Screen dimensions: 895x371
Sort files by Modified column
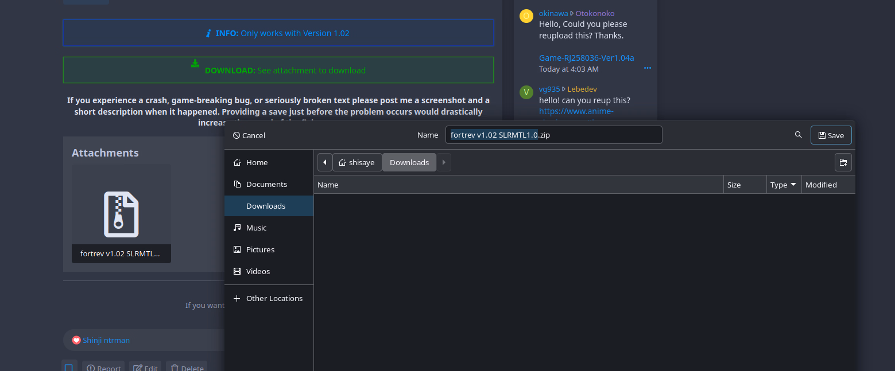[x=827, y=185]
